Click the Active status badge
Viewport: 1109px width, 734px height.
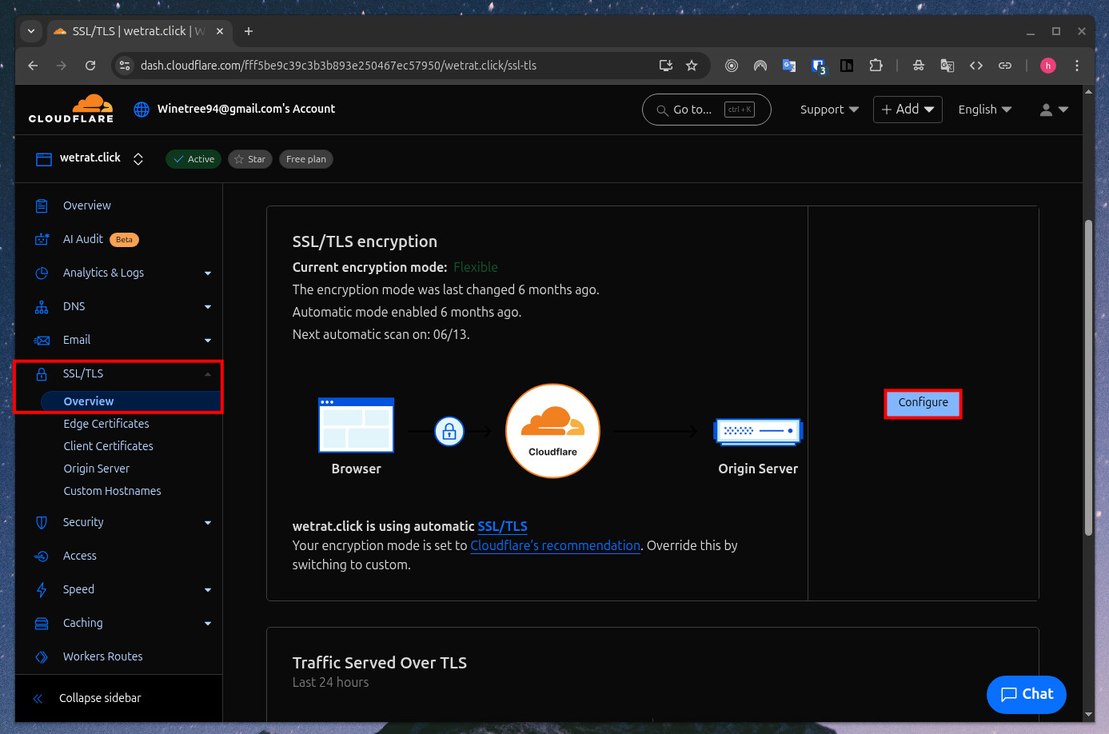[193, 159]
